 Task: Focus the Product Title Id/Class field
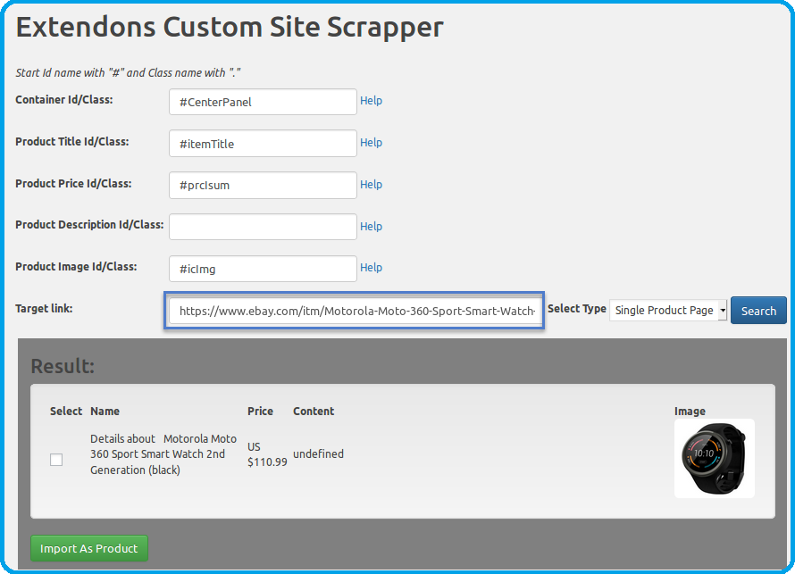click(x=263, y=144)
